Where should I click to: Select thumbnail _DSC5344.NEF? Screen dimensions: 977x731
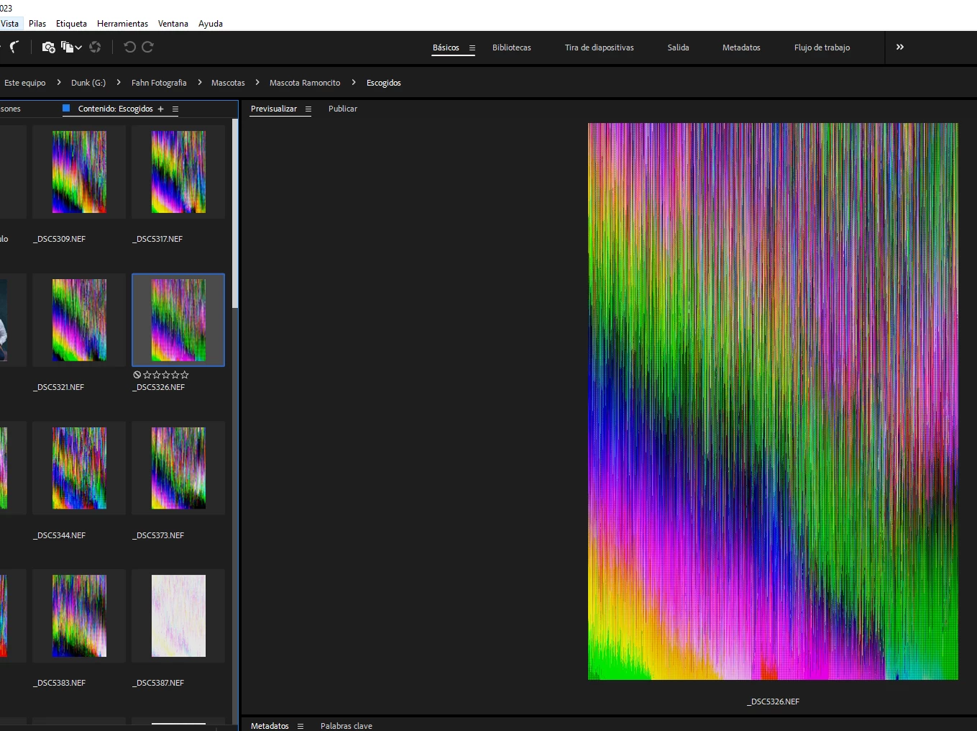click(x=79, y=468)
